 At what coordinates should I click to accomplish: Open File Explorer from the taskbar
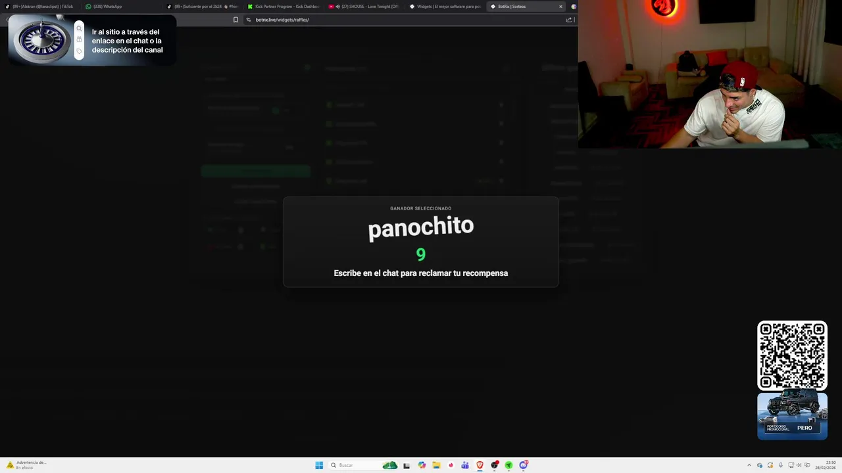coord(436,465)
